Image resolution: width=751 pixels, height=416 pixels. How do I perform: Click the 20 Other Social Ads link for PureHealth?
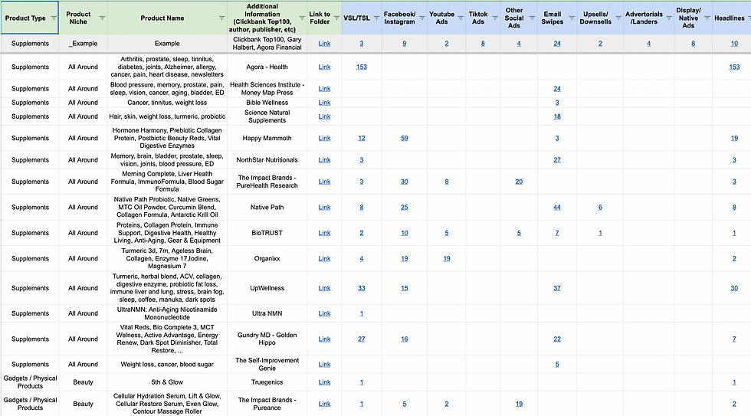[x=519, y=182]
